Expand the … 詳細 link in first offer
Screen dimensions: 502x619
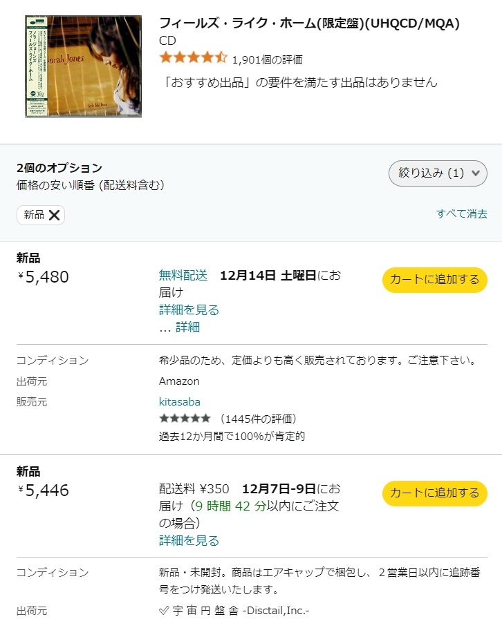coord(180,327)
